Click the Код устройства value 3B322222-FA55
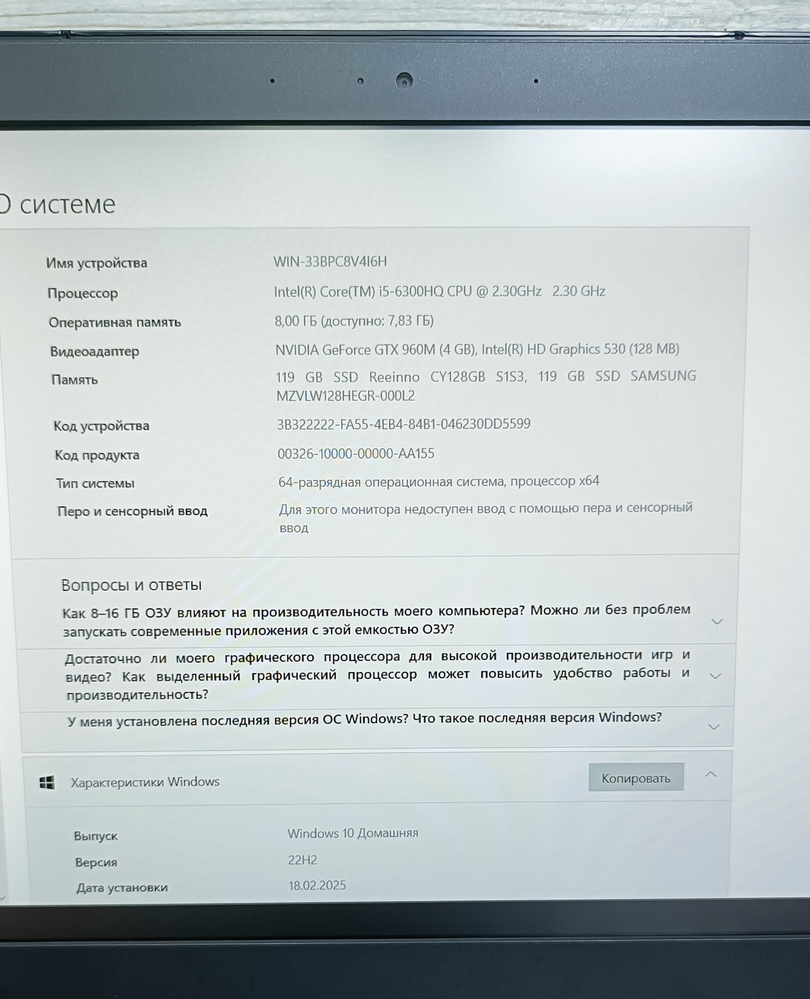The width and height of the screenshot is (810, 999). [x=403, y=424]
